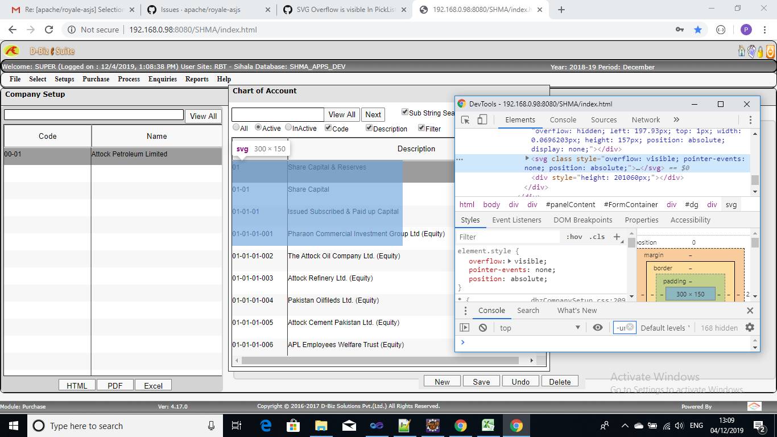Toggle the .cls element classes button
The image size is (777, 437).
pyautogui.click(x=597, y=237)
